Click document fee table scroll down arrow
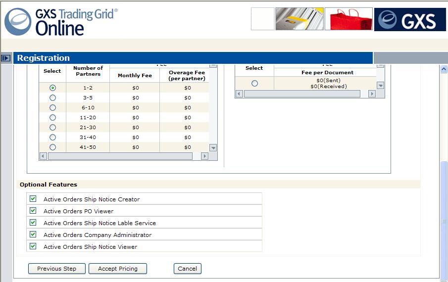Screen dimensions: 448x282 click(380, 85)
